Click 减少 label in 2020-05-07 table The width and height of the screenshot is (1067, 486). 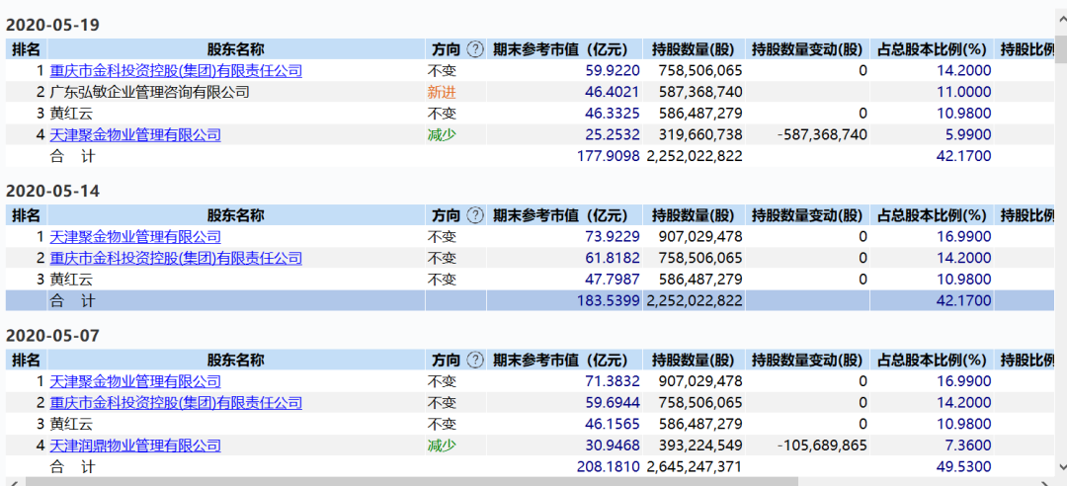[x=442, y=445]
